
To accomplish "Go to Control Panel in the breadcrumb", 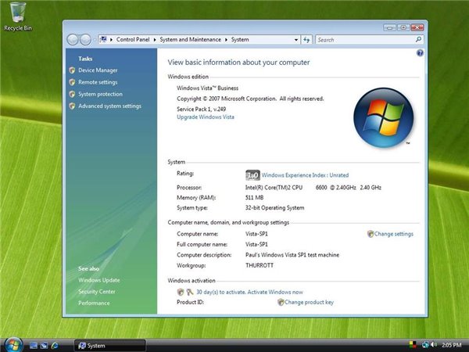I will (x=133, y=40).
